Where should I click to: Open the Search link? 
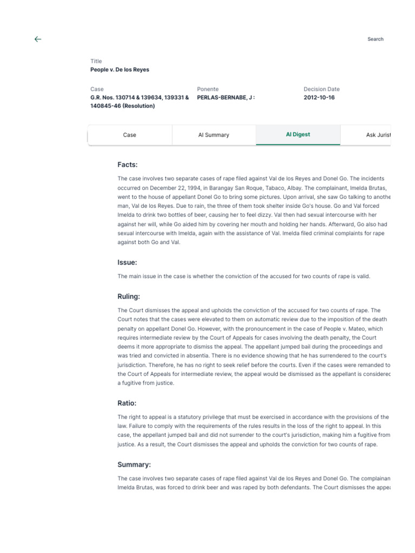[375, 39]
